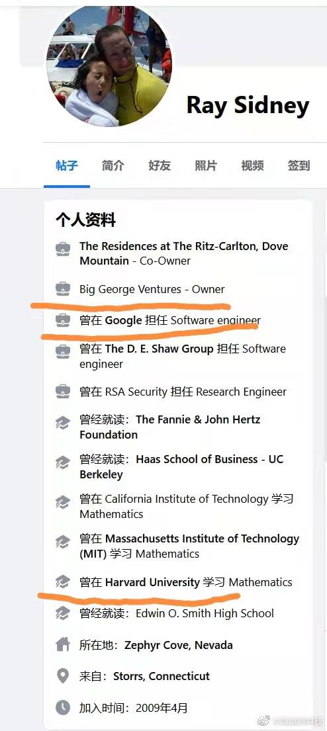Open the 视频 tab
327x731 pixels.
point(252,165)
